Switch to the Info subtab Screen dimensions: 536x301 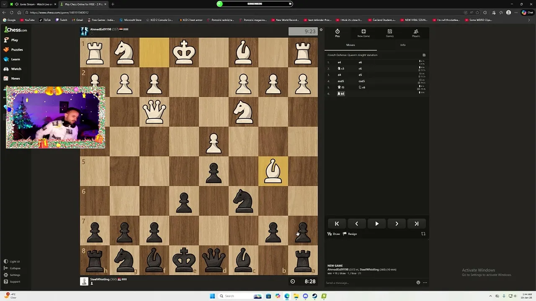tap(402, 45)
